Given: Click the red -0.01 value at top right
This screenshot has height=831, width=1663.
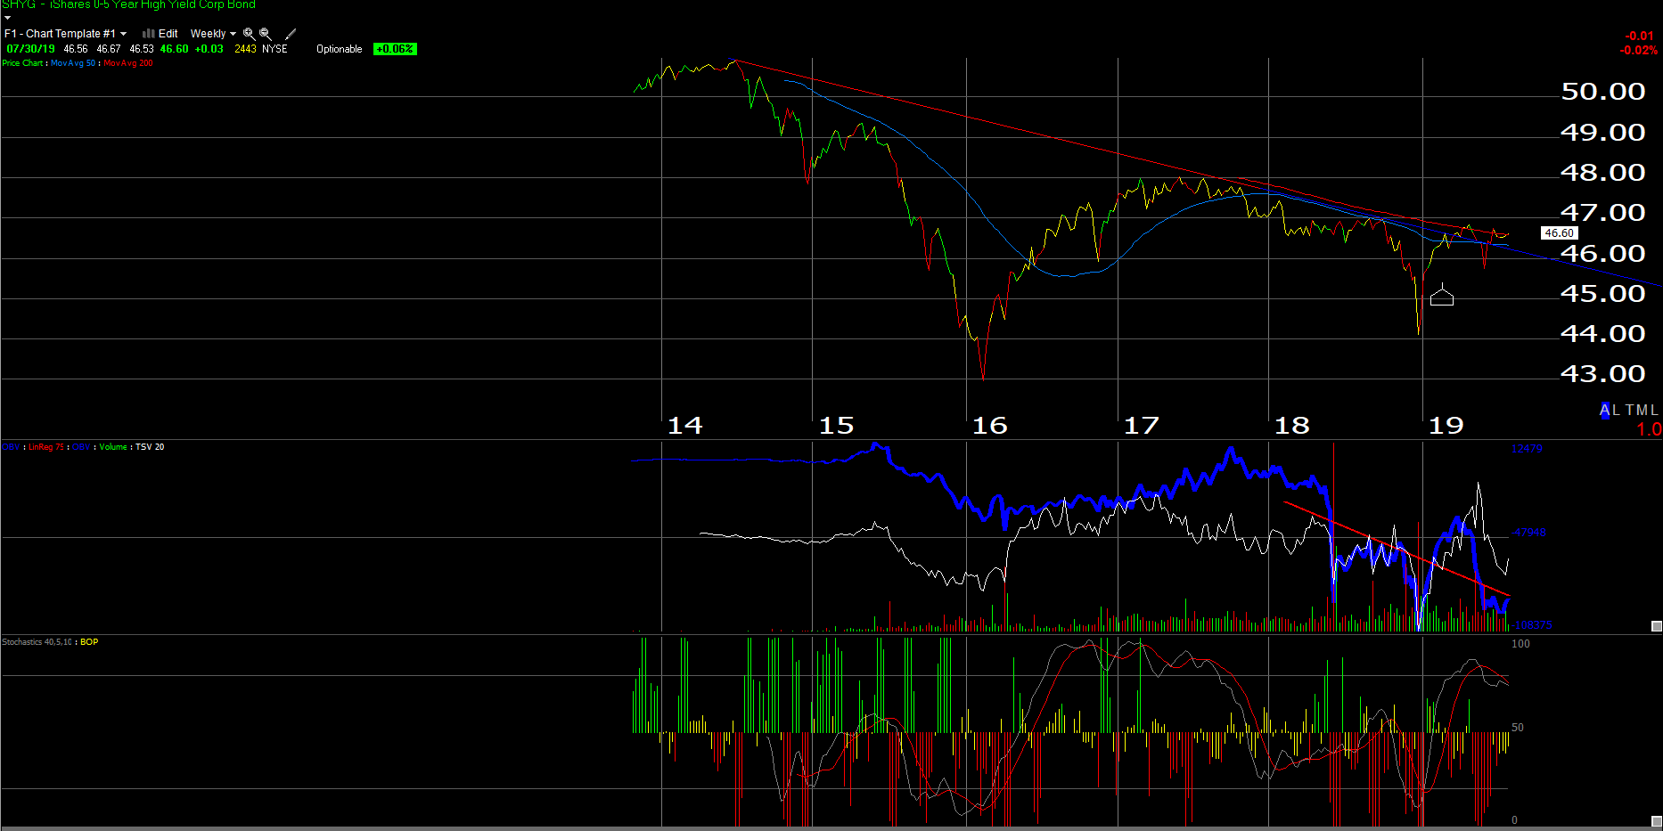Looking at the screenshot, I should [x=1639, y=37].
